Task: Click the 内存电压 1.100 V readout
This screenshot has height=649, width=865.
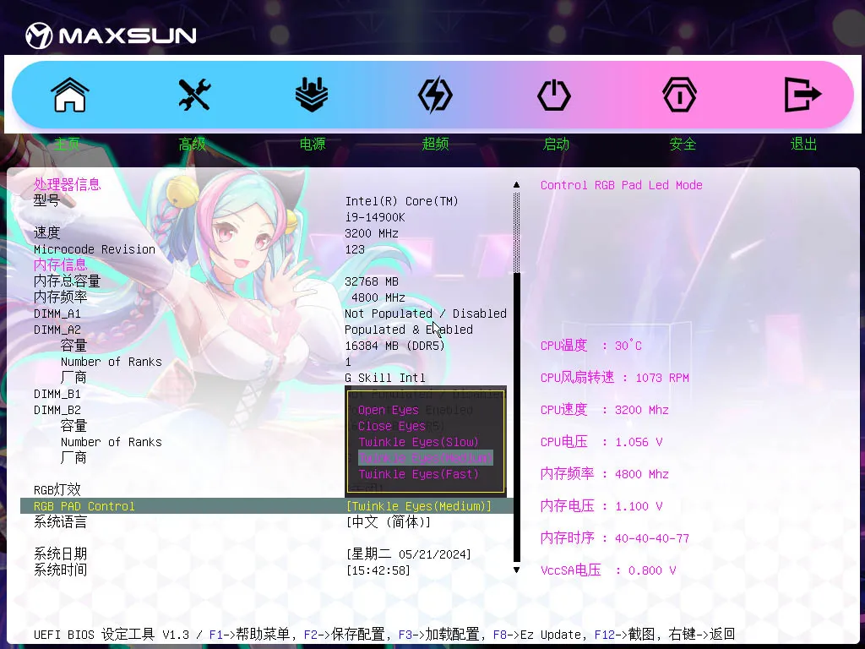Action: pos(601,506)
